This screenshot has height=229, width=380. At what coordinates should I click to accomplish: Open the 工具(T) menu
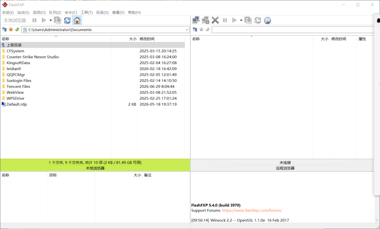click(x=86, y=13)
